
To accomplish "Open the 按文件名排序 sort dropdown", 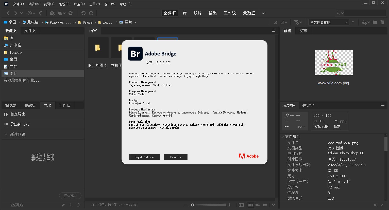I will 328,22.
